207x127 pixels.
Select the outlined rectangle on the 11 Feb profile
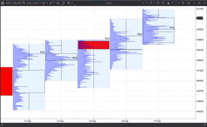(29, 81)
